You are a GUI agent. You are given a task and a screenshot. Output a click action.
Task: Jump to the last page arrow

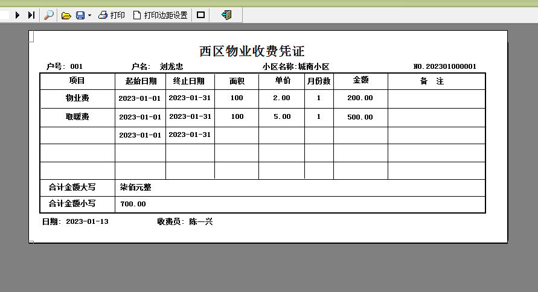[x=31, y=15]
